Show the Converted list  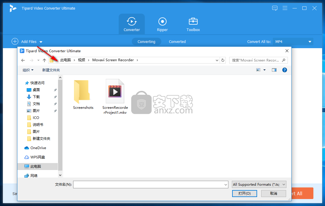pos(177,42)
